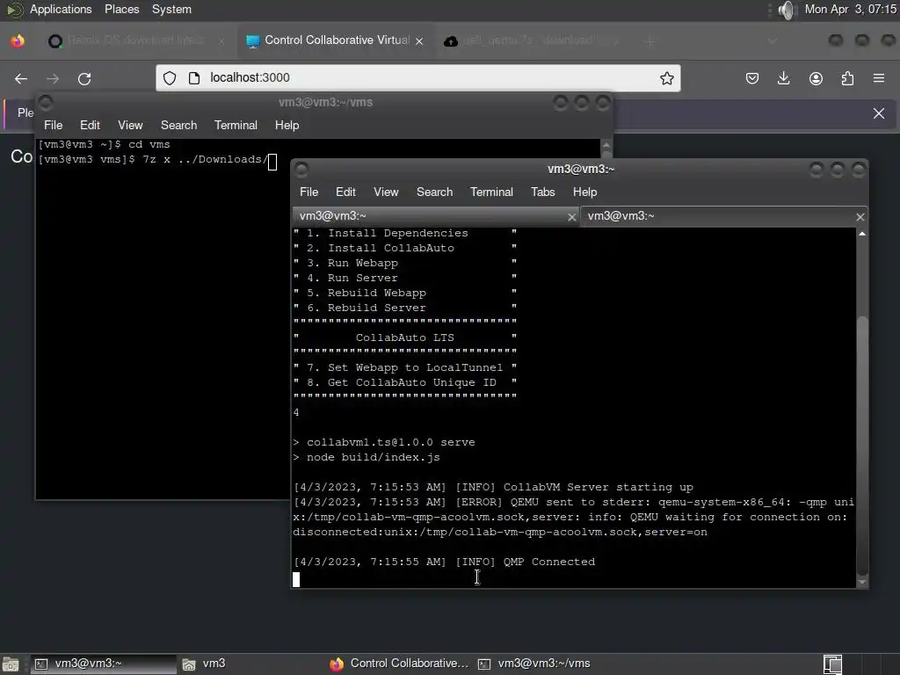
Task: Click 'CollabVM Server starting up' log line
Action: tap(598, 487)
